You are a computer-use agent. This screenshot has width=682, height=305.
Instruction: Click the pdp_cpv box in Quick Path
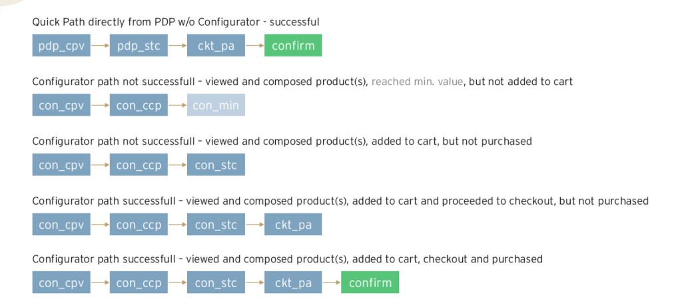point(61,46)
